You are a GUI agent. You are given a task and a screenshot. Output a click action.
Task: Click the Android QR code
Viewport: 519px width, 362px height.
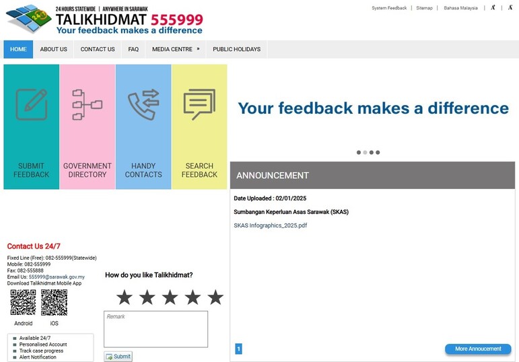click(23, 302)
